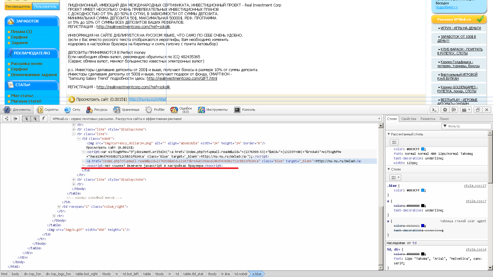Viewport: 493px width, 277px height.
Task: Open Задания sidebar link
Action: pos(19,43)
